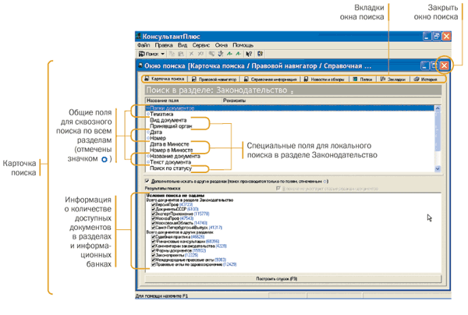This screenshot has height=315, width=468.
Task: Switch to the Новости и обзоры tab
Action: 324,79
